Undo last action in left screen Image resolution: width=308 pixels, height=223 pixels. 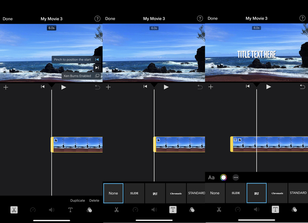click(98, 87)
